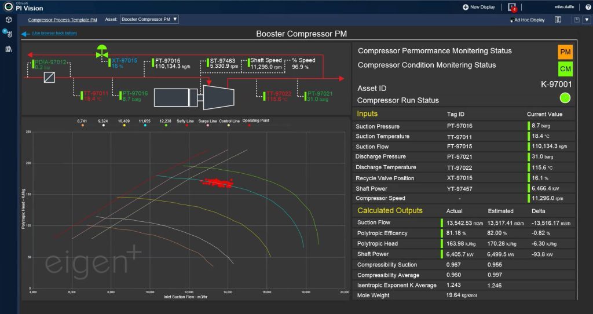
Task: Click the orange PM status indicator
Action: (565, 52)
